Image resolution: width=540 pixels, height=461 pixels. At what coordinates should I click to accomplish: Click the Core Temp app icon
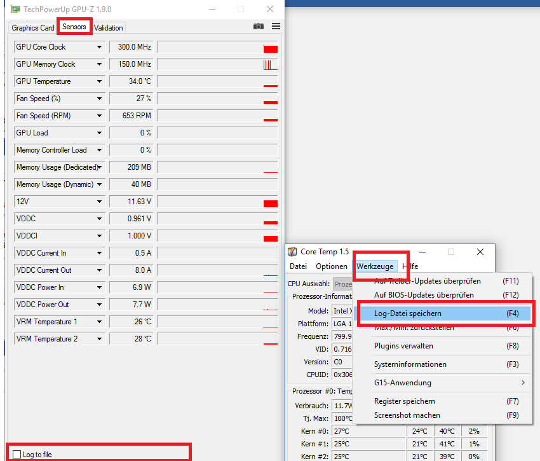coord(292,252)
